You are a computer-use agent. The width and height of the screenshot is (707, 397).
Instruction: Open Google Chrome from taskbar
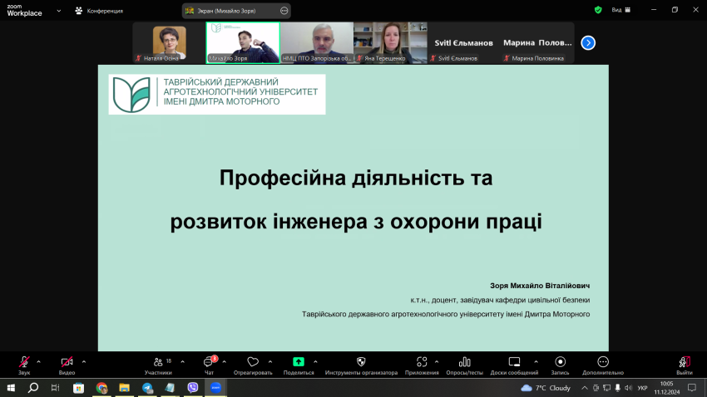pos(101,388)
